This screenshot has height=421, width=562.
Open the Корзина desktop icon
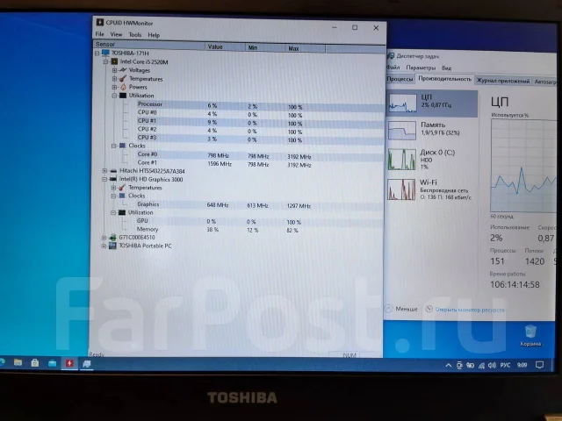[530, 335]
